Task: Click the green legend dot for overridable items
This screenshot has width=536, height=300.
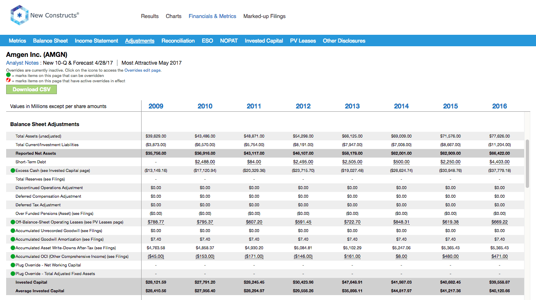Action: click(x=8, y=76)
